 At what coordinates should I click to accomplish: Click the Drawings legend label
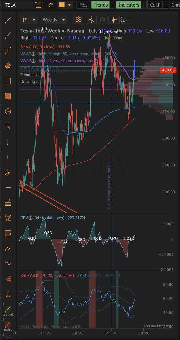[28, 82]
